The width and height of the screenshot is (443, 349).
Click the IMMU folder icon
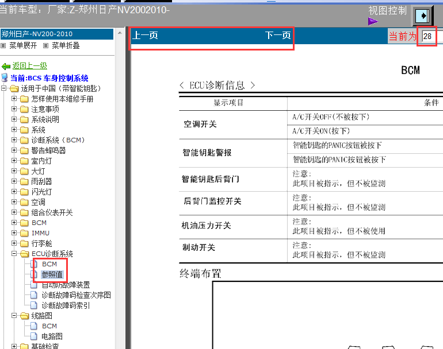(x=24, y=233)
